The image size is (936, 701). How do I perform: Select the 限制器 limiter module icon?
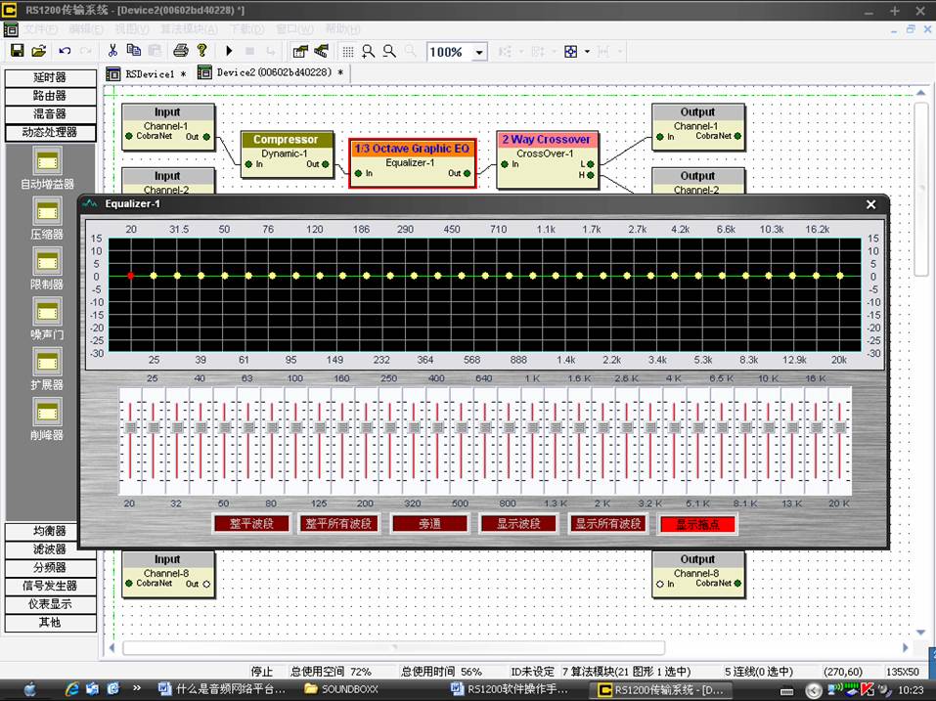click(47, 261)
